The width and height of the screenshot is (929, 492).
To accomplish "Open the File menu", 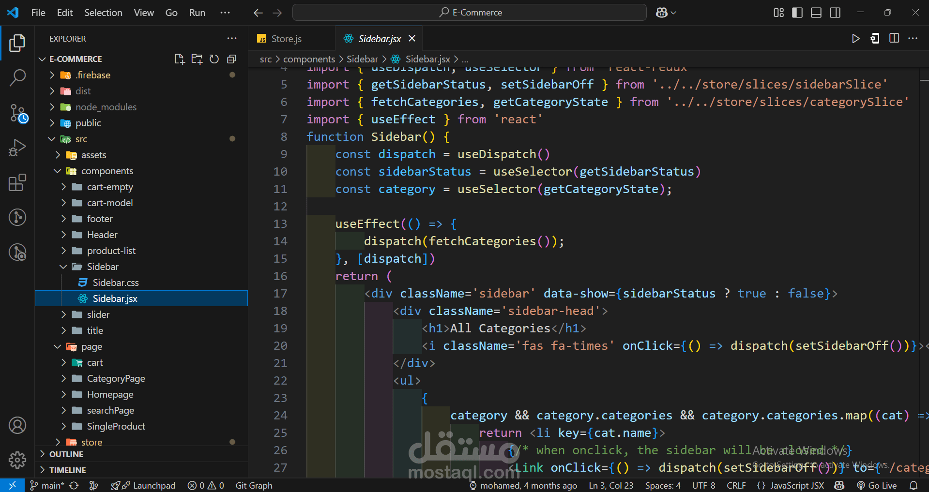I will (38, 13).
